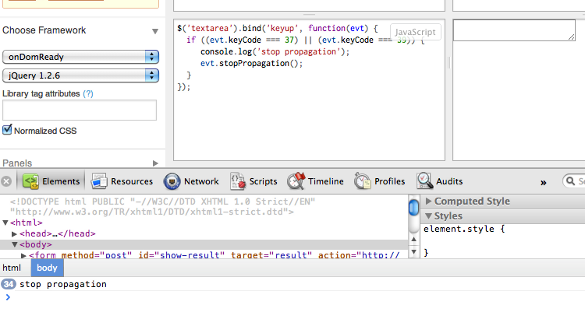Click the JavaScript panel label
This screenshot has width=585, height=319.
(x=415, y=32)
